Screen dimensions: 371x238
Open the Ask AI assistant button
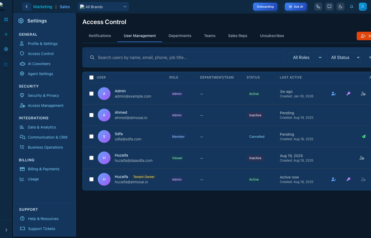point(296,7)
